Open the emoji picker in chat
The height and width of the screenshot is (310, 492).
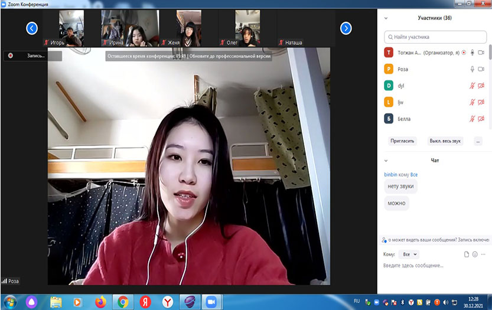pos(474,254)
